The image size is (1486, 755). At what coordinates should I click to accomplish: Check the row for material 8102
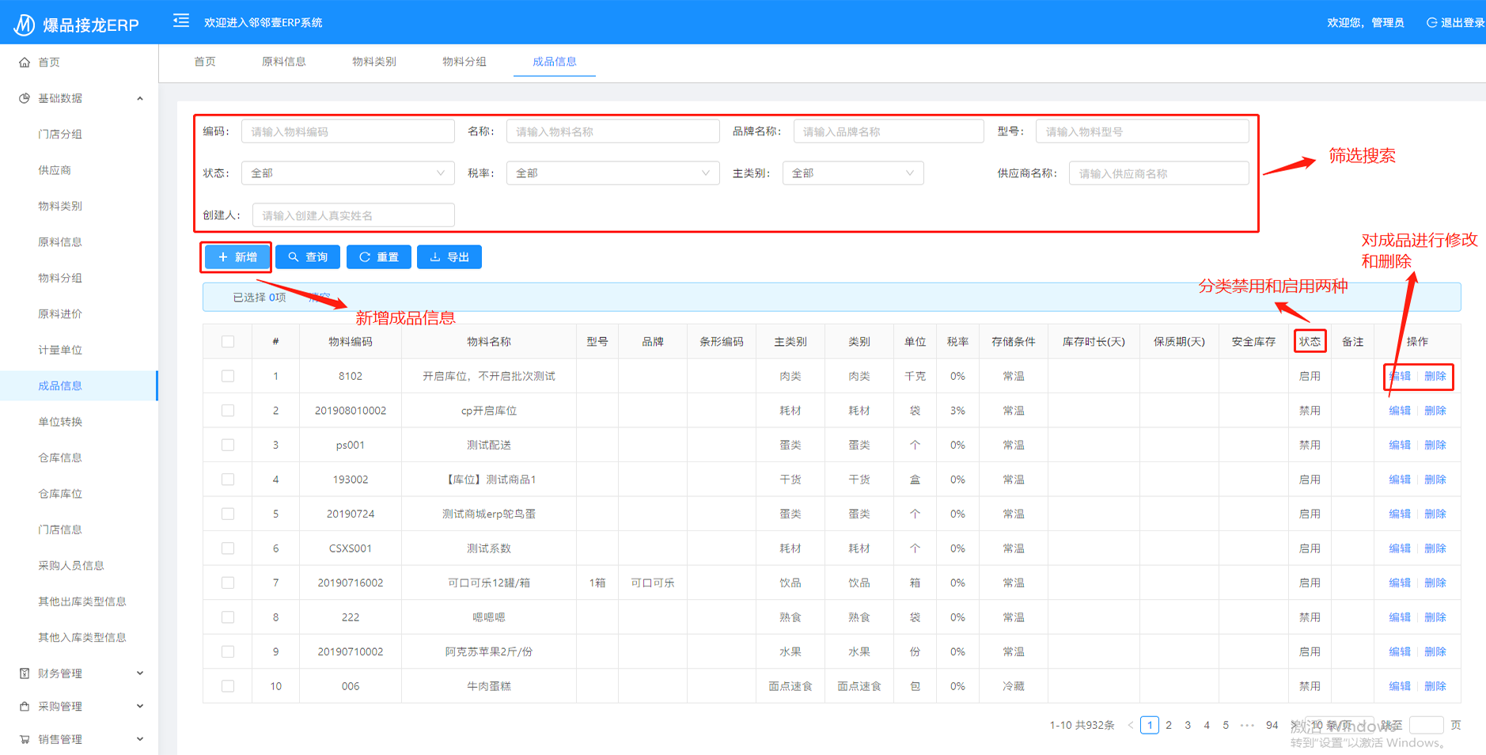click(228, 376)
